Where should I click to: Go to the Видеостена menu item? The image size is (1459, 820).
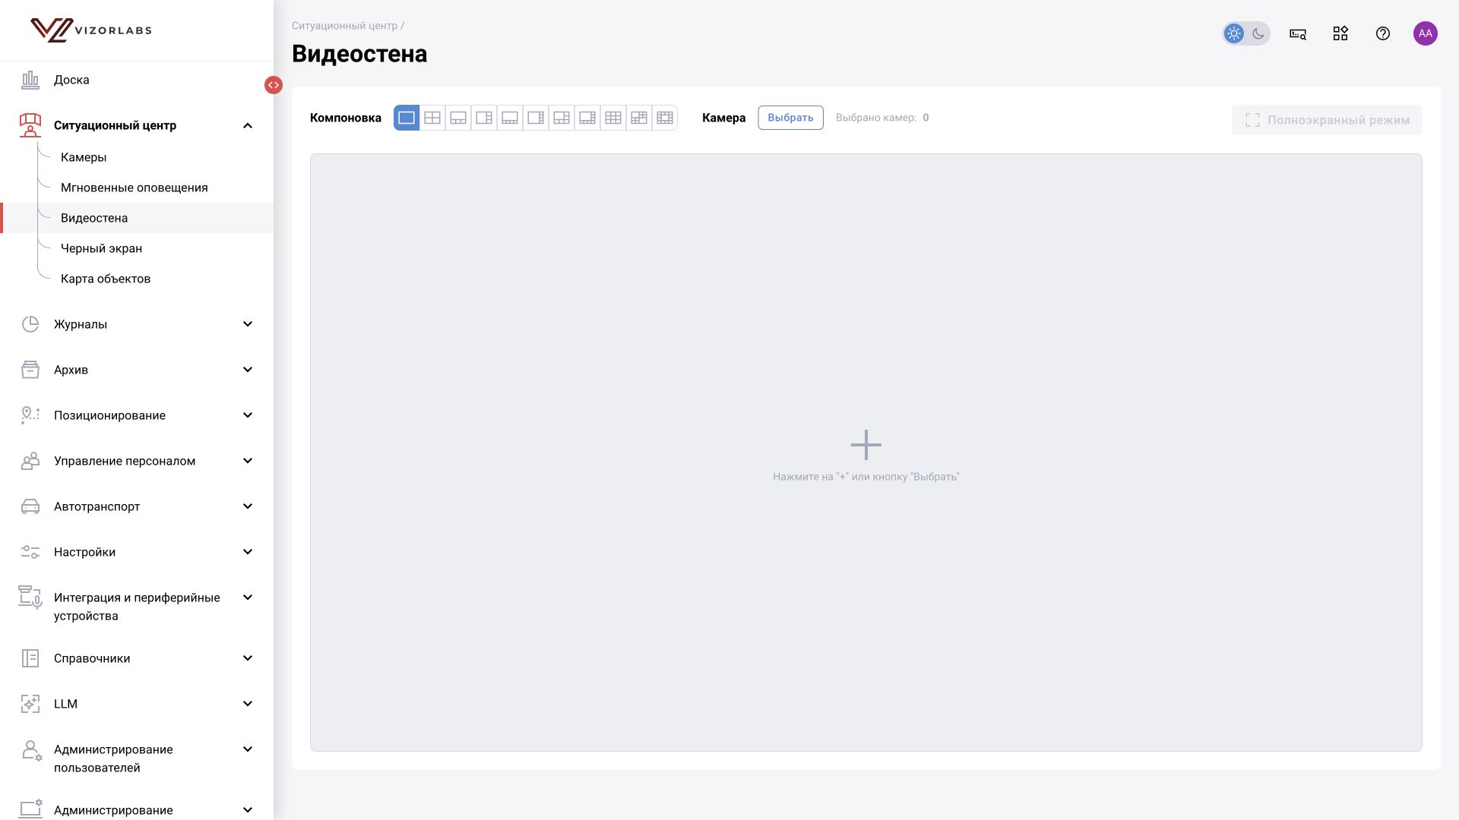pyautogui.click(x=137, y=218)
